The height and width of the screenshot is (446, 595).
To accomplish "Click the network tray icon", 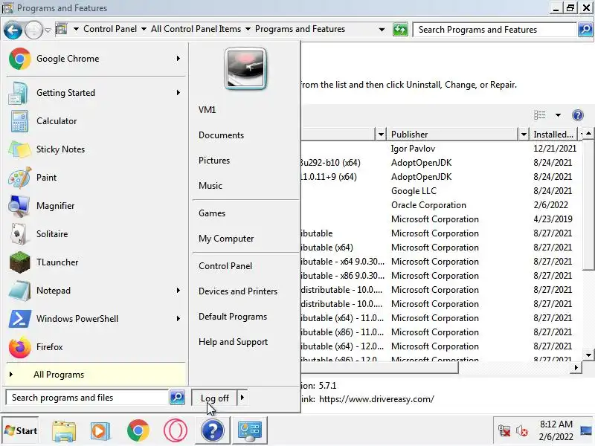I will [504, 431].
